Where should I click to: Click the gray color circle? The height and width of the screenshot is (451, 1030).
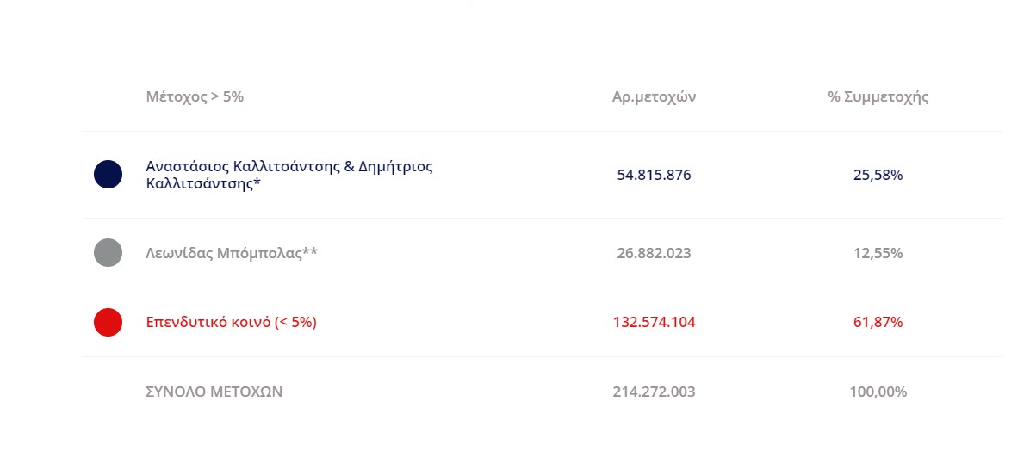pyautogui.click(x=108, y=253)
